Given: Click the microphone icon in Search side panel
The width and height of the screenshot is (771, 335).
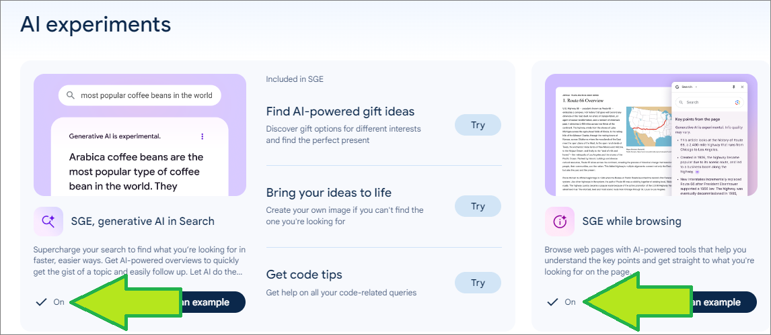Looking at the screenshot, I should coord(733,87).
